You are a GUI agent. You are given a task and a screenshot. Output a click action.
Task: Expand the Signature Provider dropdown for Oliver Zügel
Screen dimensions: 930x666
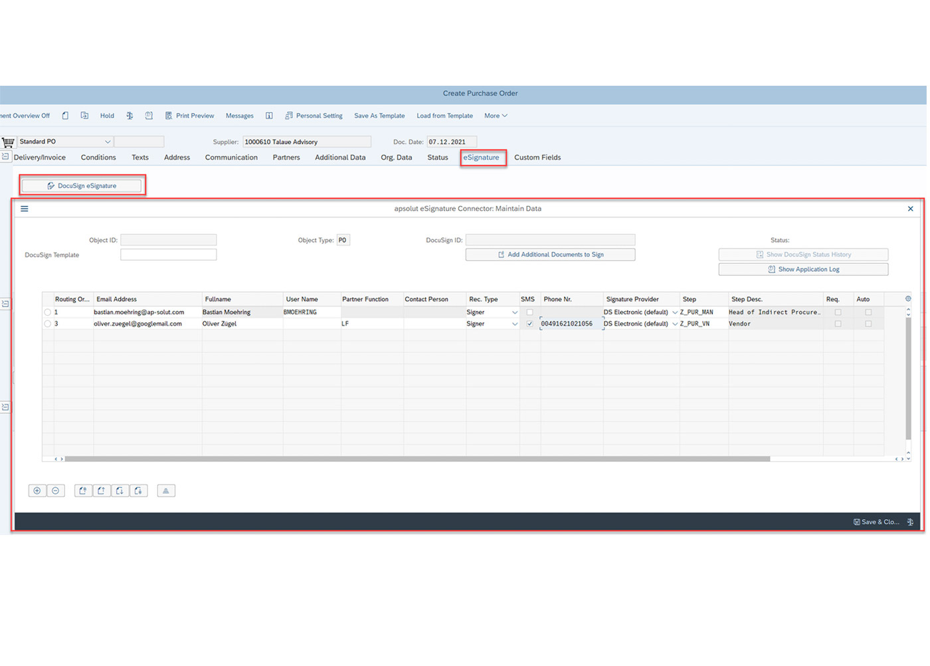point(674,324)
